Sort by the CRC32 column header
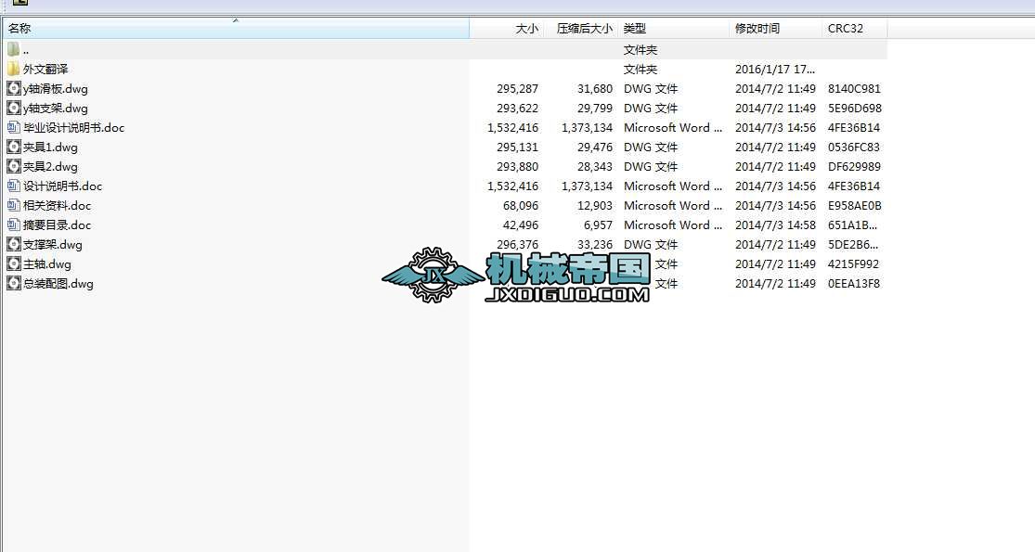This screenshot has height=552, width=1035. pyautogui.click(x=855, y=29)
